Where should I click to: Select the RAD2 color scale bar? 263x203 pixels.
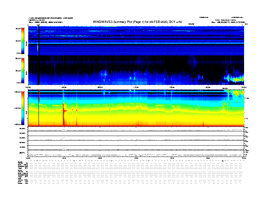[23, 41]
